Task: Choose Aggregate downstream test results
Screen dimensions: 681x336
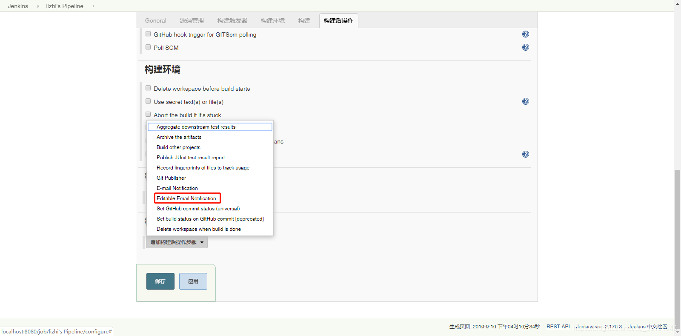Action: coord(210,127)
